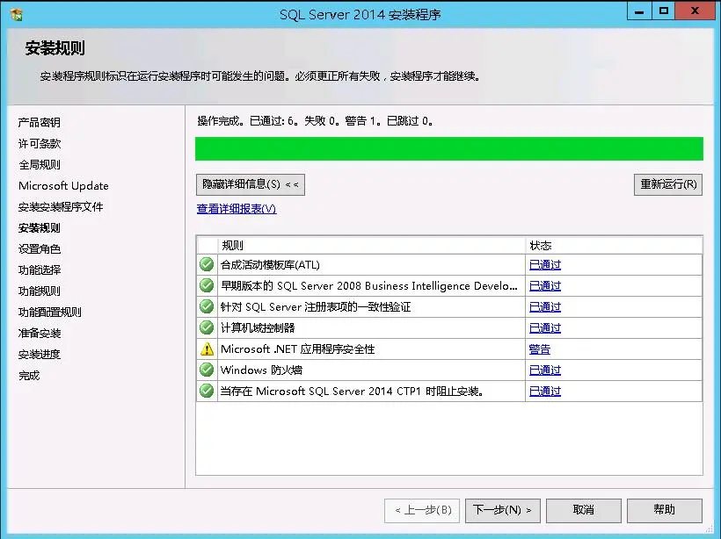The image size is (721, 539).
Task: Open help with 帮助 button
Action: pos(665,511)
